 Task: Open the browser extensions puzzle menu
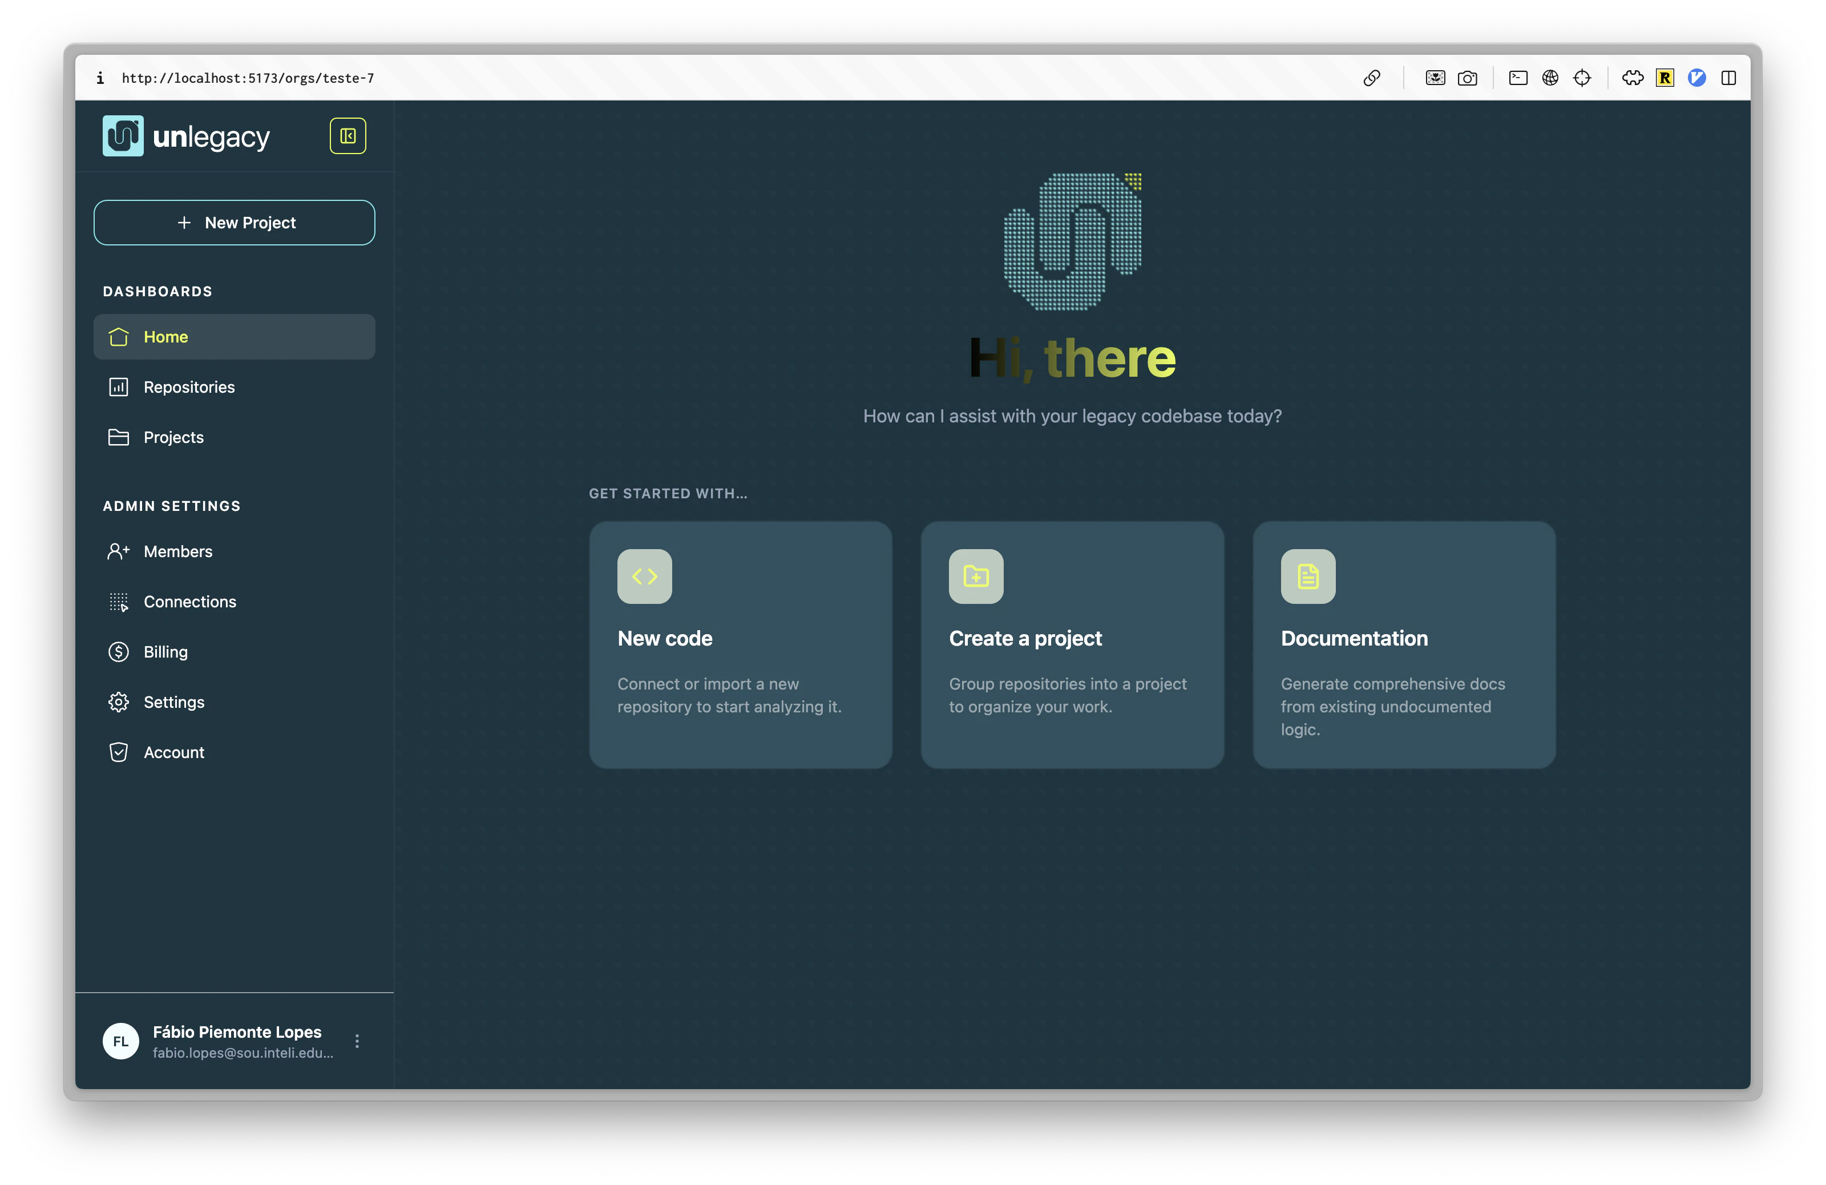(x=1633, y=78)
